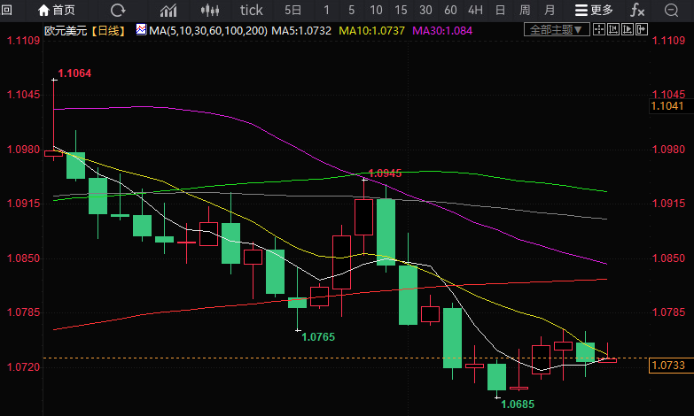Click the MA indicator icon beside MA(5,10,30...)
The image size is (694, 416).
[141, 29]
